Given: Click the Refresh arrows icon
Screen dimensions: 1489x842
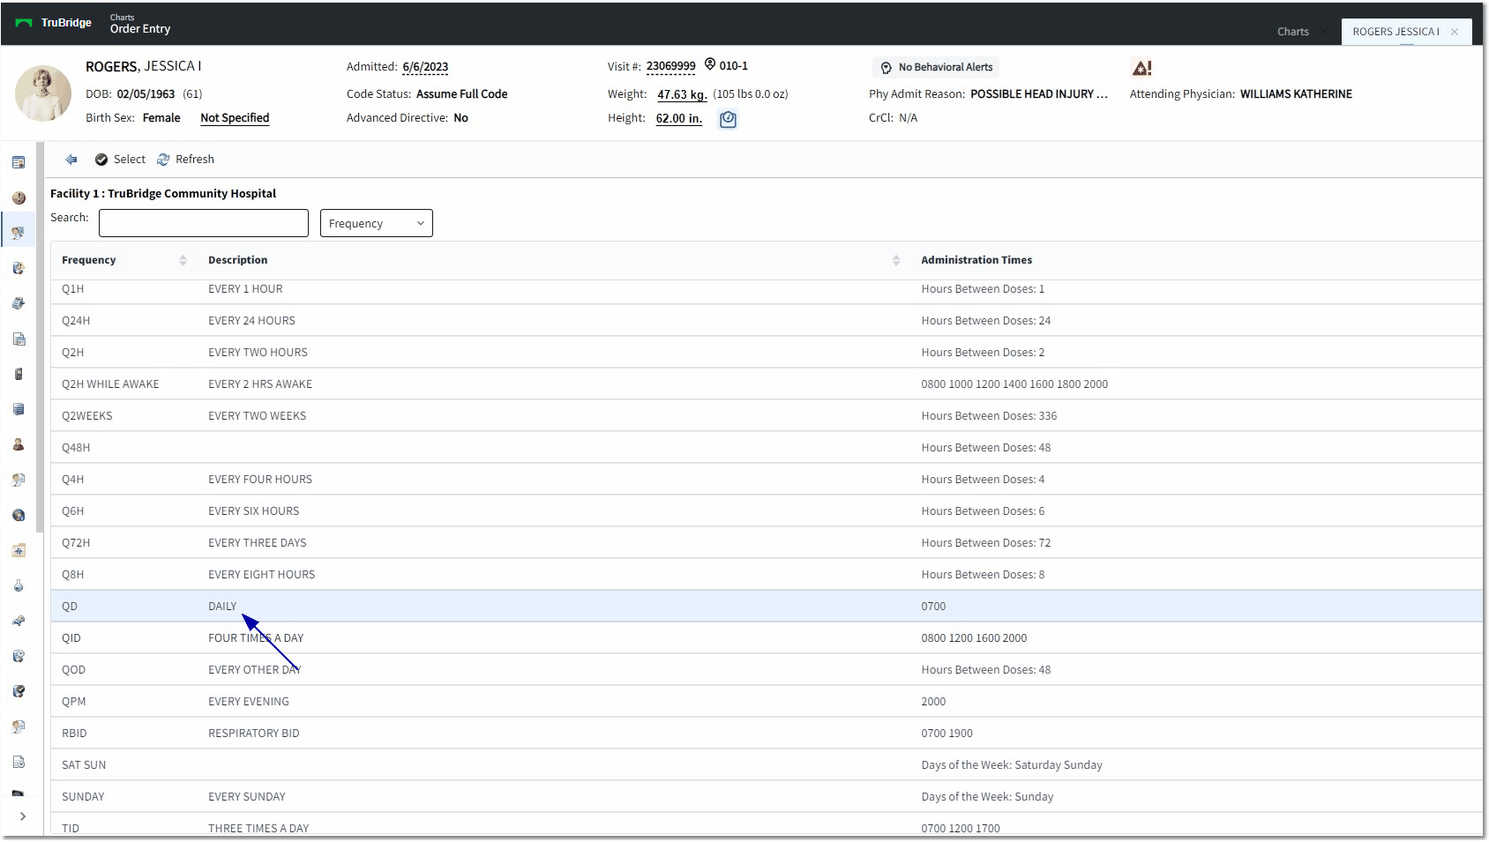Looking at the screenshot, I should (x=163, y=160).
